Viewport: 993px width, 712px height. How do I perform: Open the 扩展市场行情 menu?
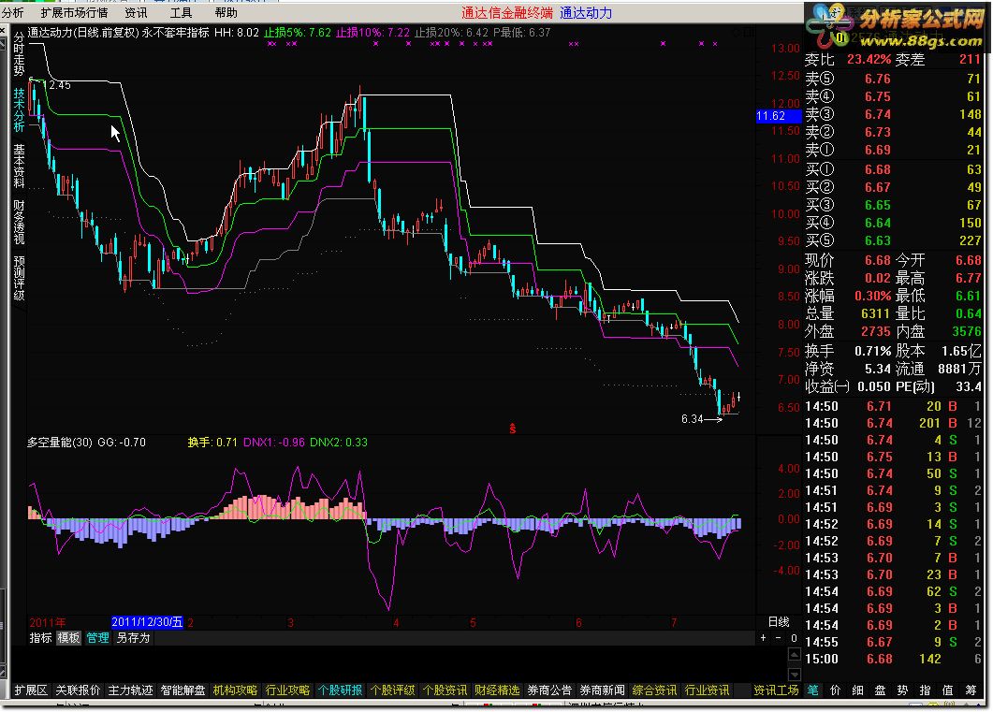[x=74, y=13]
